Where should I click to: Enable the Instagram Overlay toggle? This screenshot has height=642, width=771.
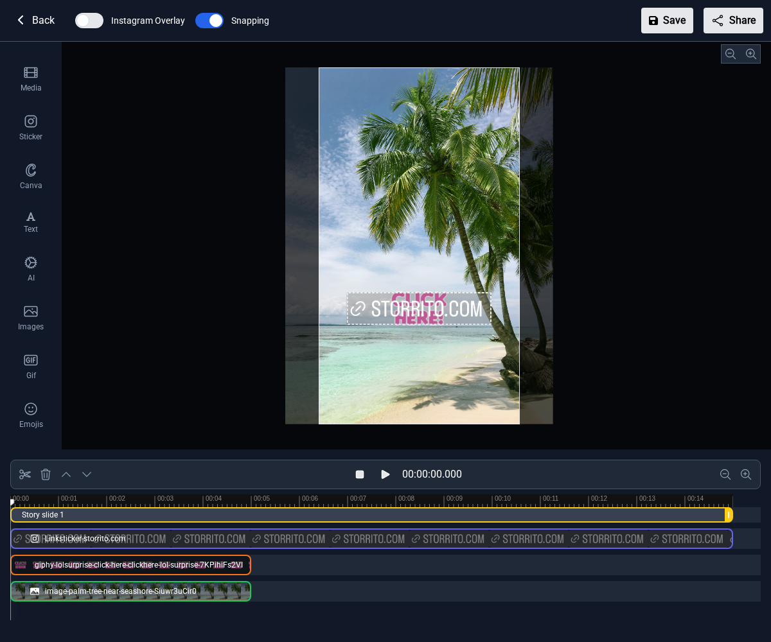pyautogui.click(x=89, y=21)
